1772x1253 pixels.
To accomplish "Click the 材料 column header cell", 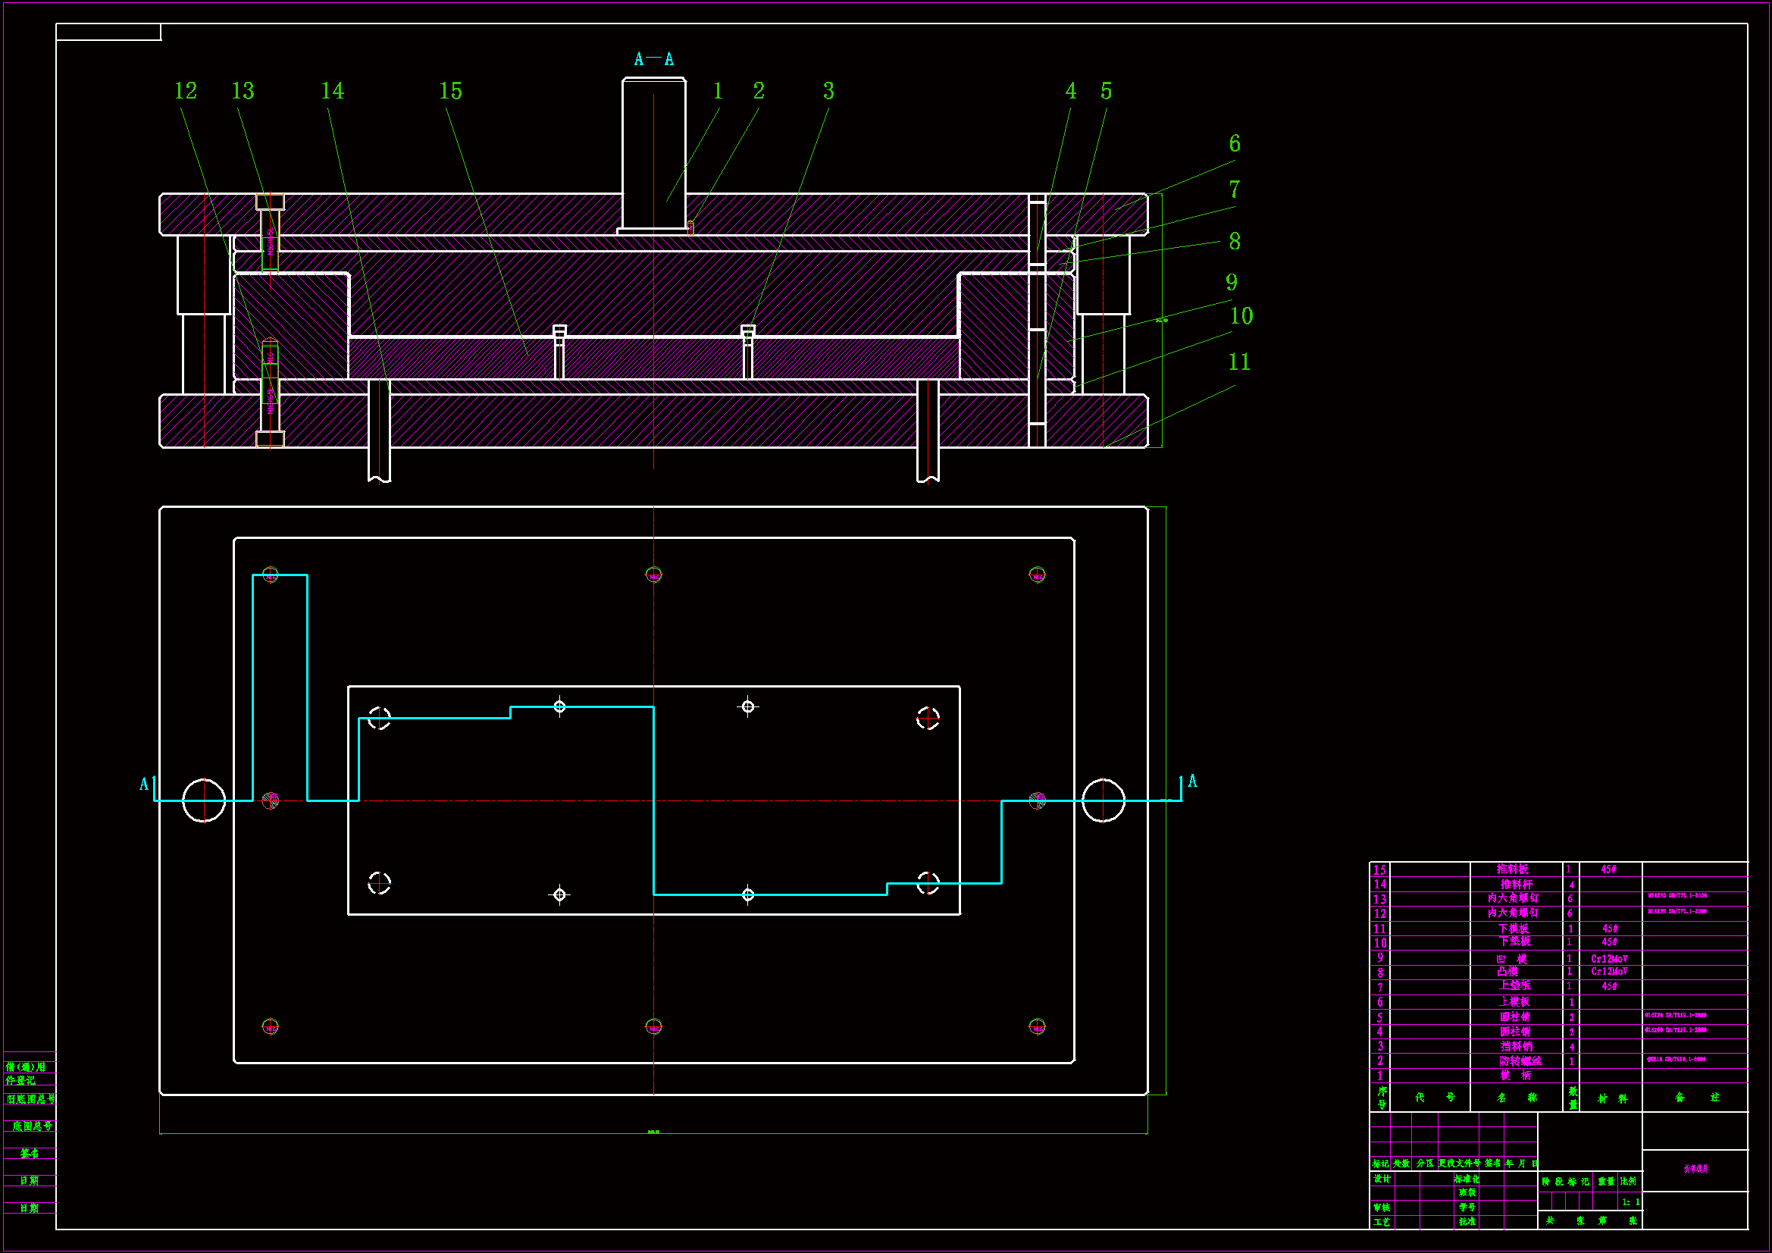I will (x=1611, y=1098).
